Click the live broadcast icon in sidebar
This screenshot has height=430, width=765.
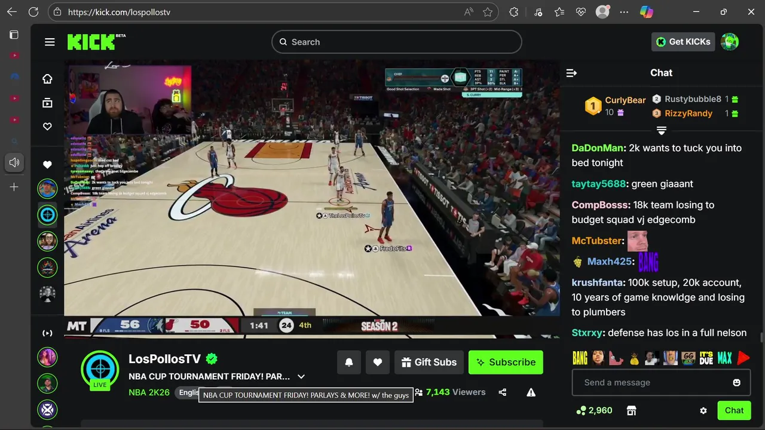point(47,333)
